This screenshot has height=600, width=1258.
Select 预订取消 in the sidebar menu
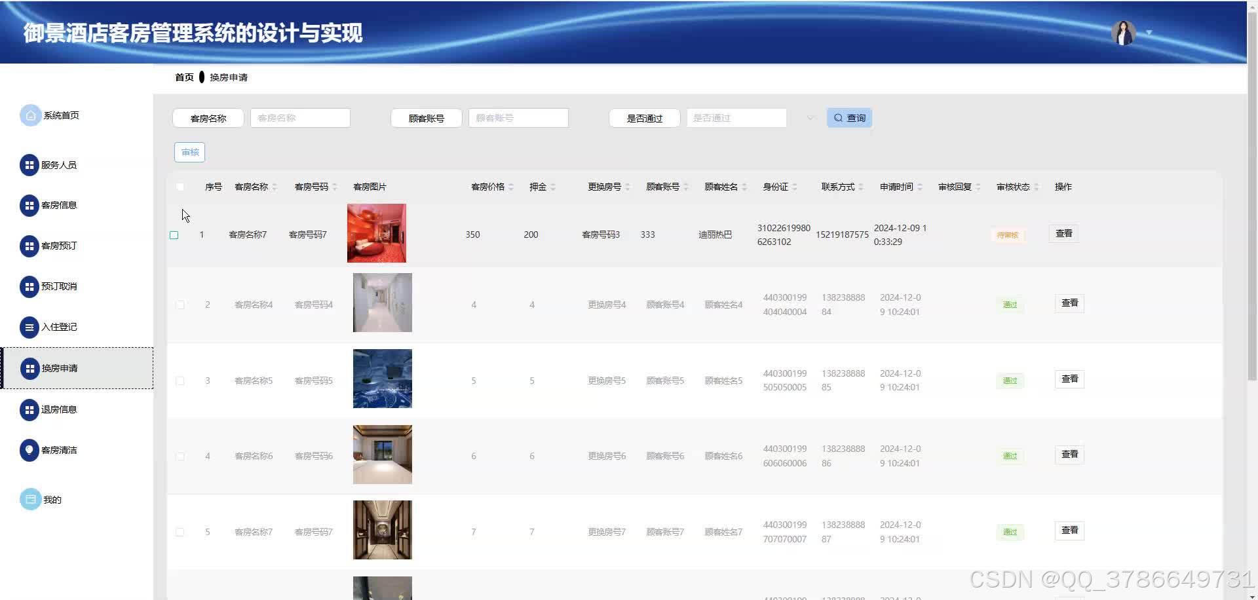59,287
